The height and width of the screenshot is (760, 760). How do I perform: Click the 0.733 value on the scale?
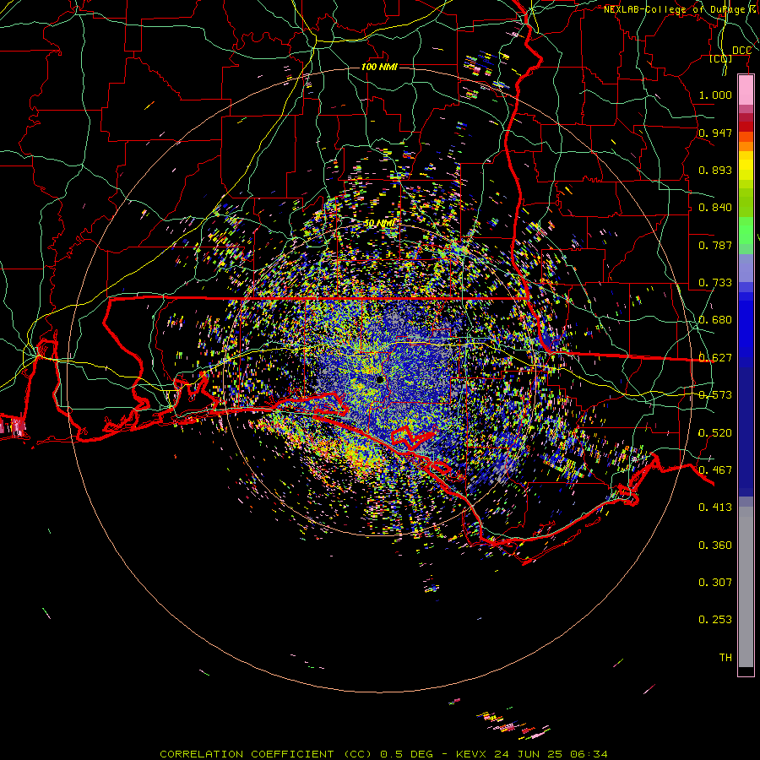pyautogui.click(x=715, y=283)
